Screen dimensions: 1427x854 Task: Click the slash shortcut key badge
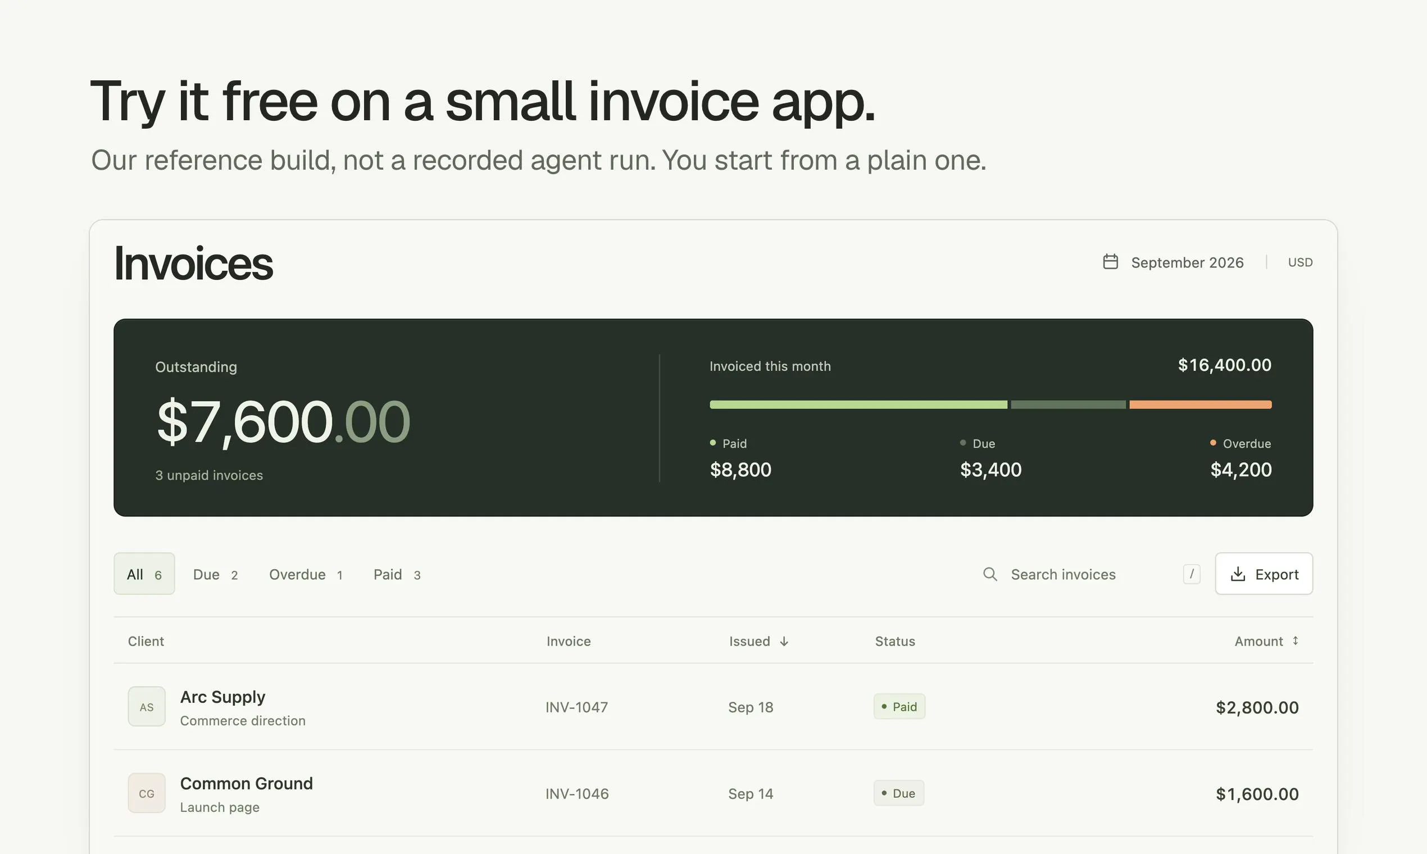1192,574
